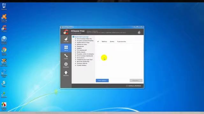Screen dimensions: 204x114
Task: Open the Очистка (Cleaner) broom section
Action: click(66, 39)
